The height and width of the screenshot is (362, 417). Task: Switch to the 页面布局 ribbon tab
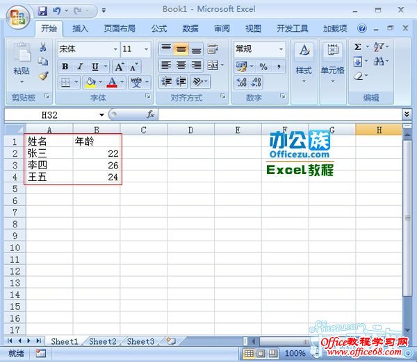120,28
